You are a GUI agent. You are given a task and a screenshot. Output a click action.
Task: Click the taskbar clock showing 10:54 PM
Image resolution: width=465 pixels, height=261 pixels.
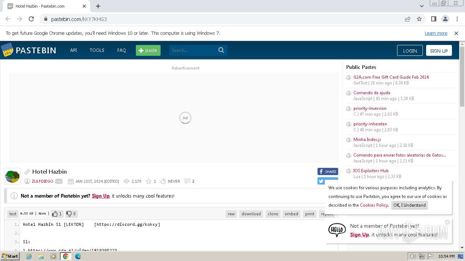coord(446,256)
